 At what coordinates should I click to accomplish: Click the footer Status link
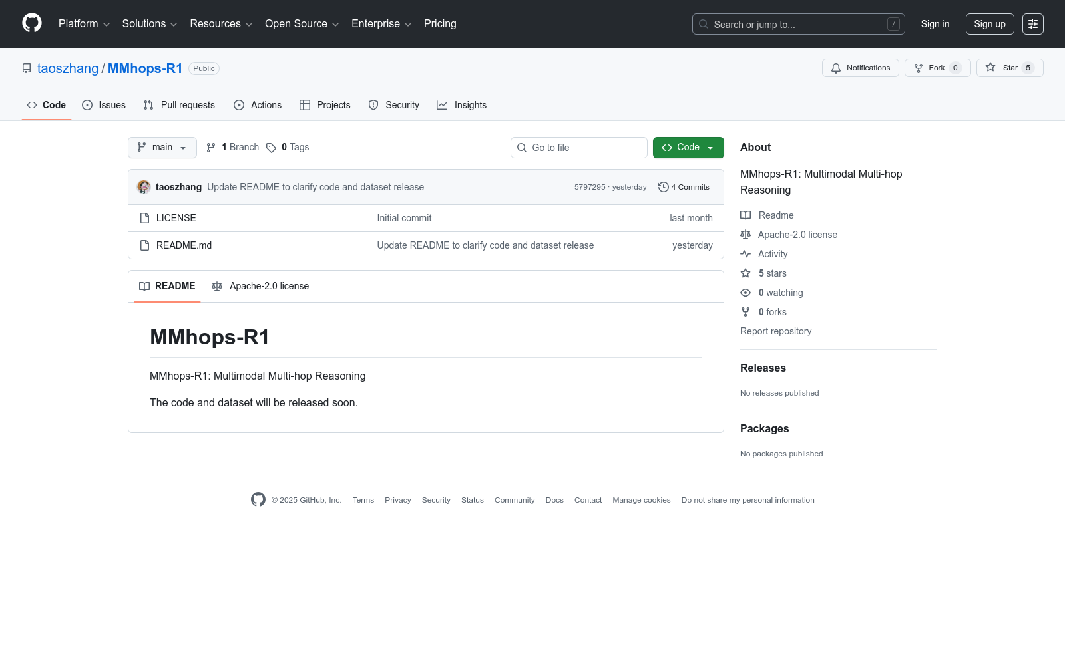tap(473, 500)
